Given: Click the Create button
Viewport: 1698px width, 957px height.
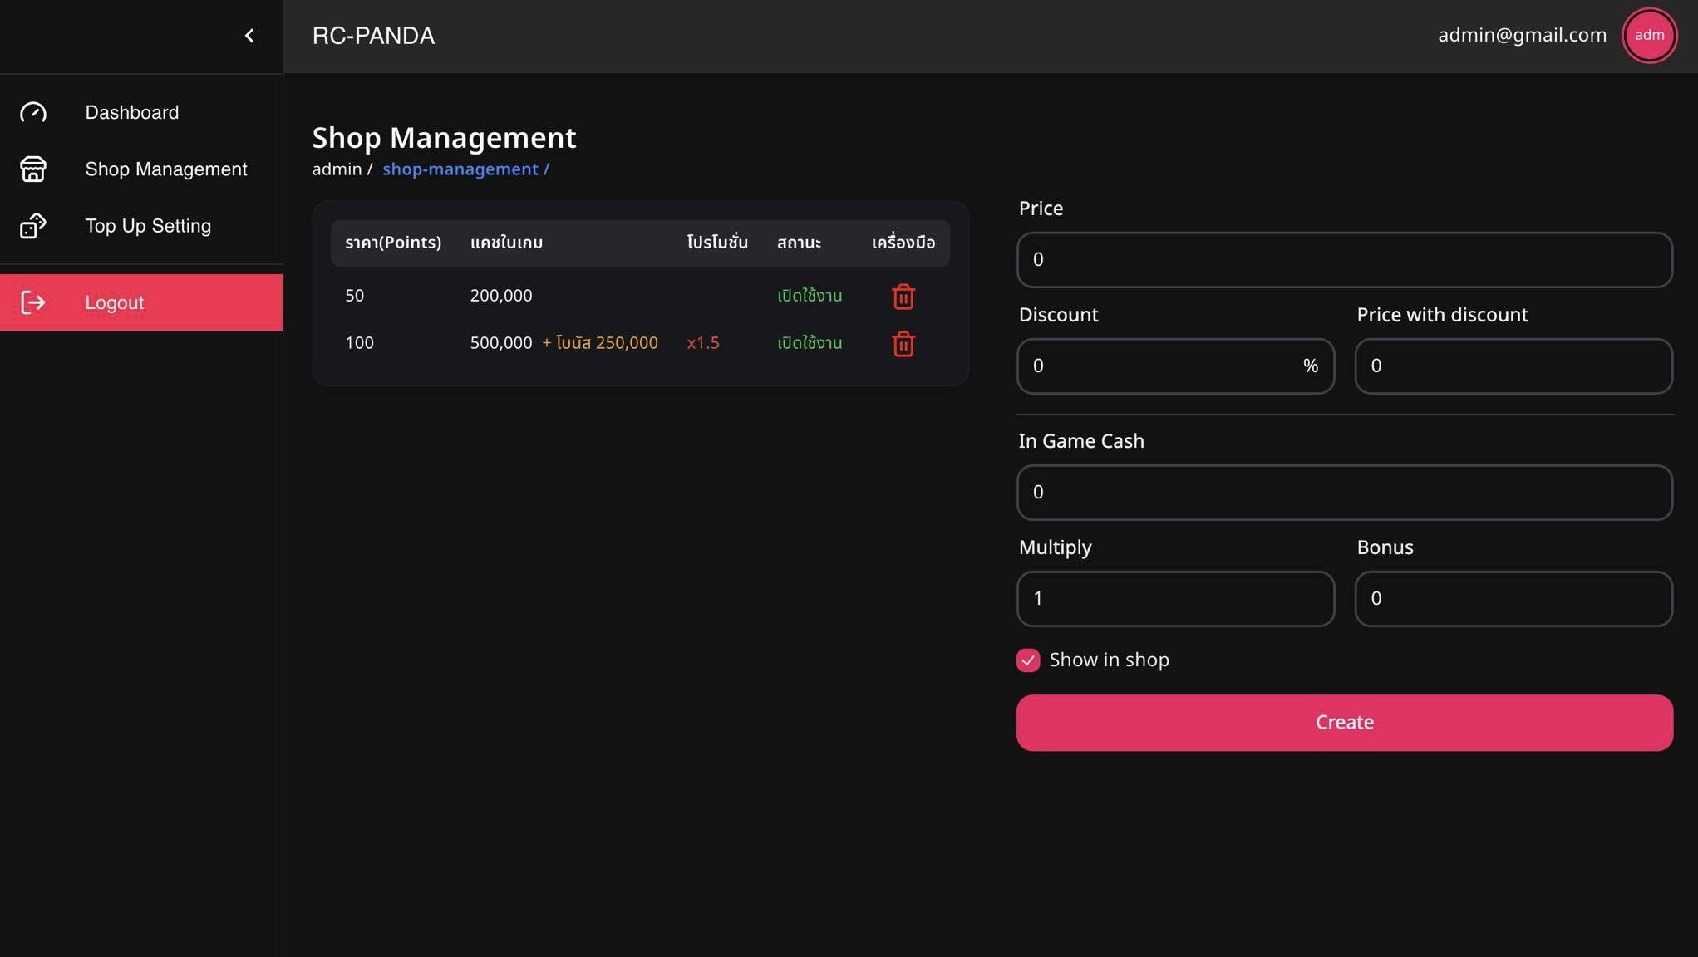Looking at the screenshot, I should click(x=1344, y=723).
